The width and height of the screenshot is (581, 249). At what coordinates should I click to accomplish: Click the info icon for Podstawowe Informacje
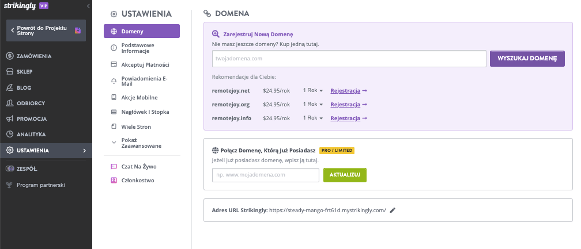coord(114,48)
